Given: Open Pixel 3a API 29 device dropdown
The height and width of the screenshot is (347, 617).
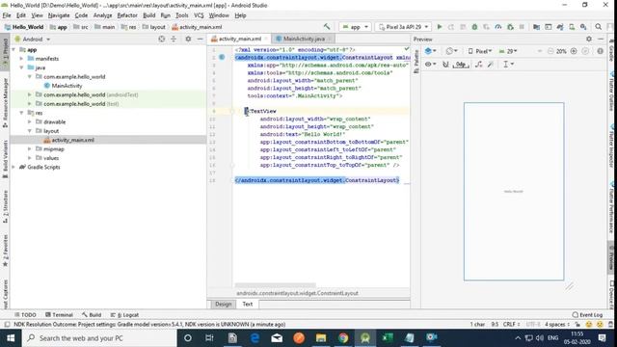Looking at the screenshot, I should coord(403,27).
